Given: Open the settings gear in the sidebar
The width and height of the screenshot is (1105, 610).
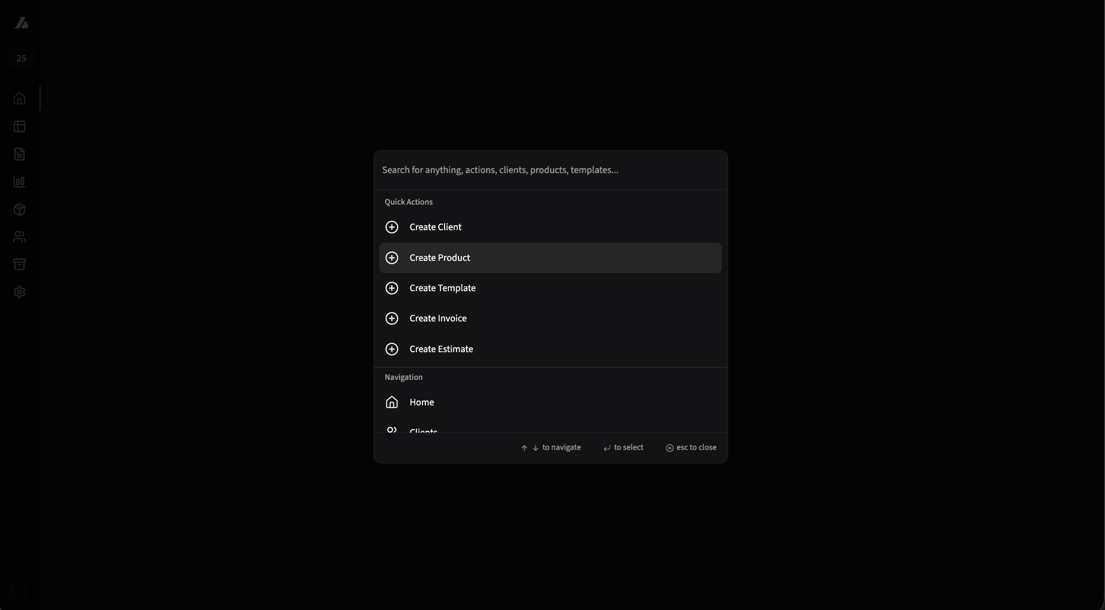Looking at the screenshot, I should (19, 292).
